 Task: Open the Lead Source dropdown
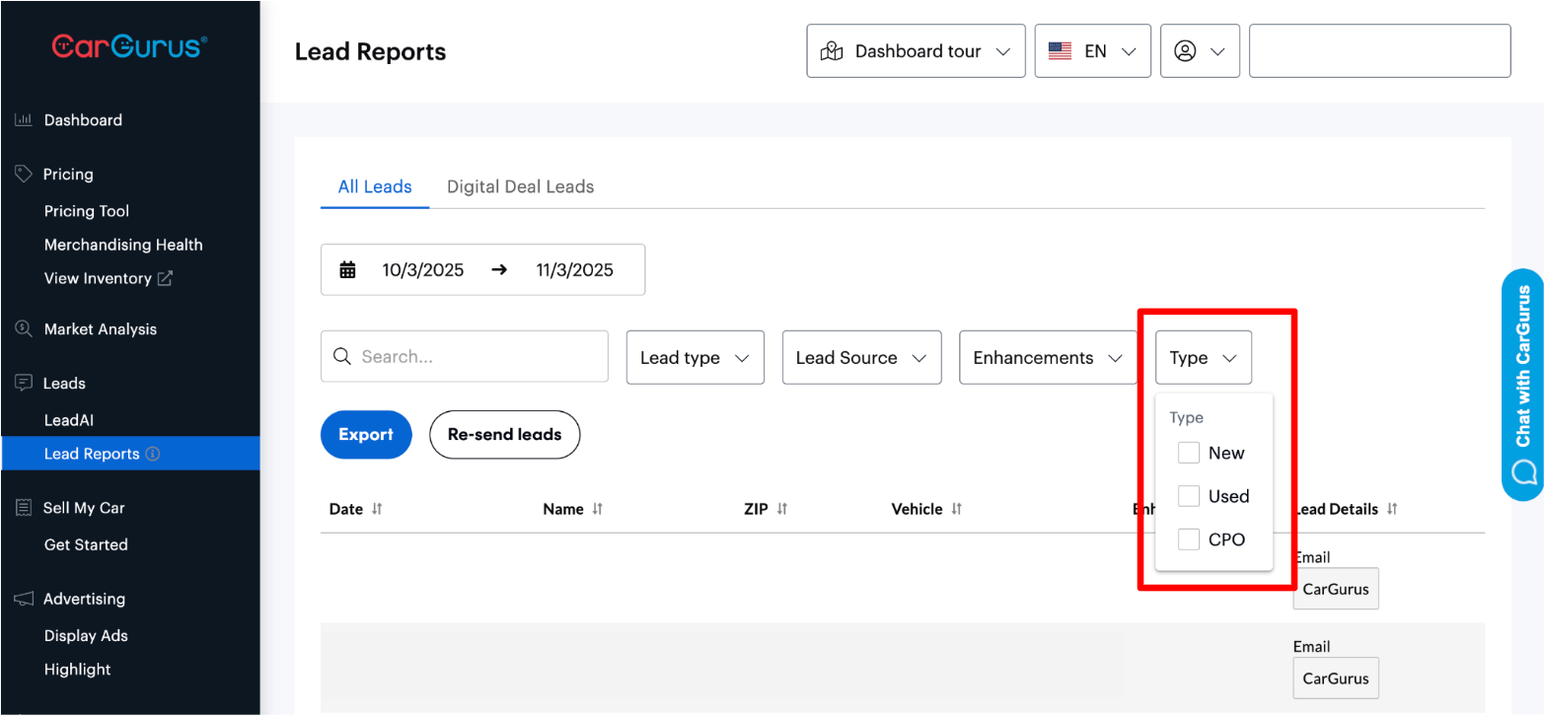pyautogui.click(x=862, y=357)
